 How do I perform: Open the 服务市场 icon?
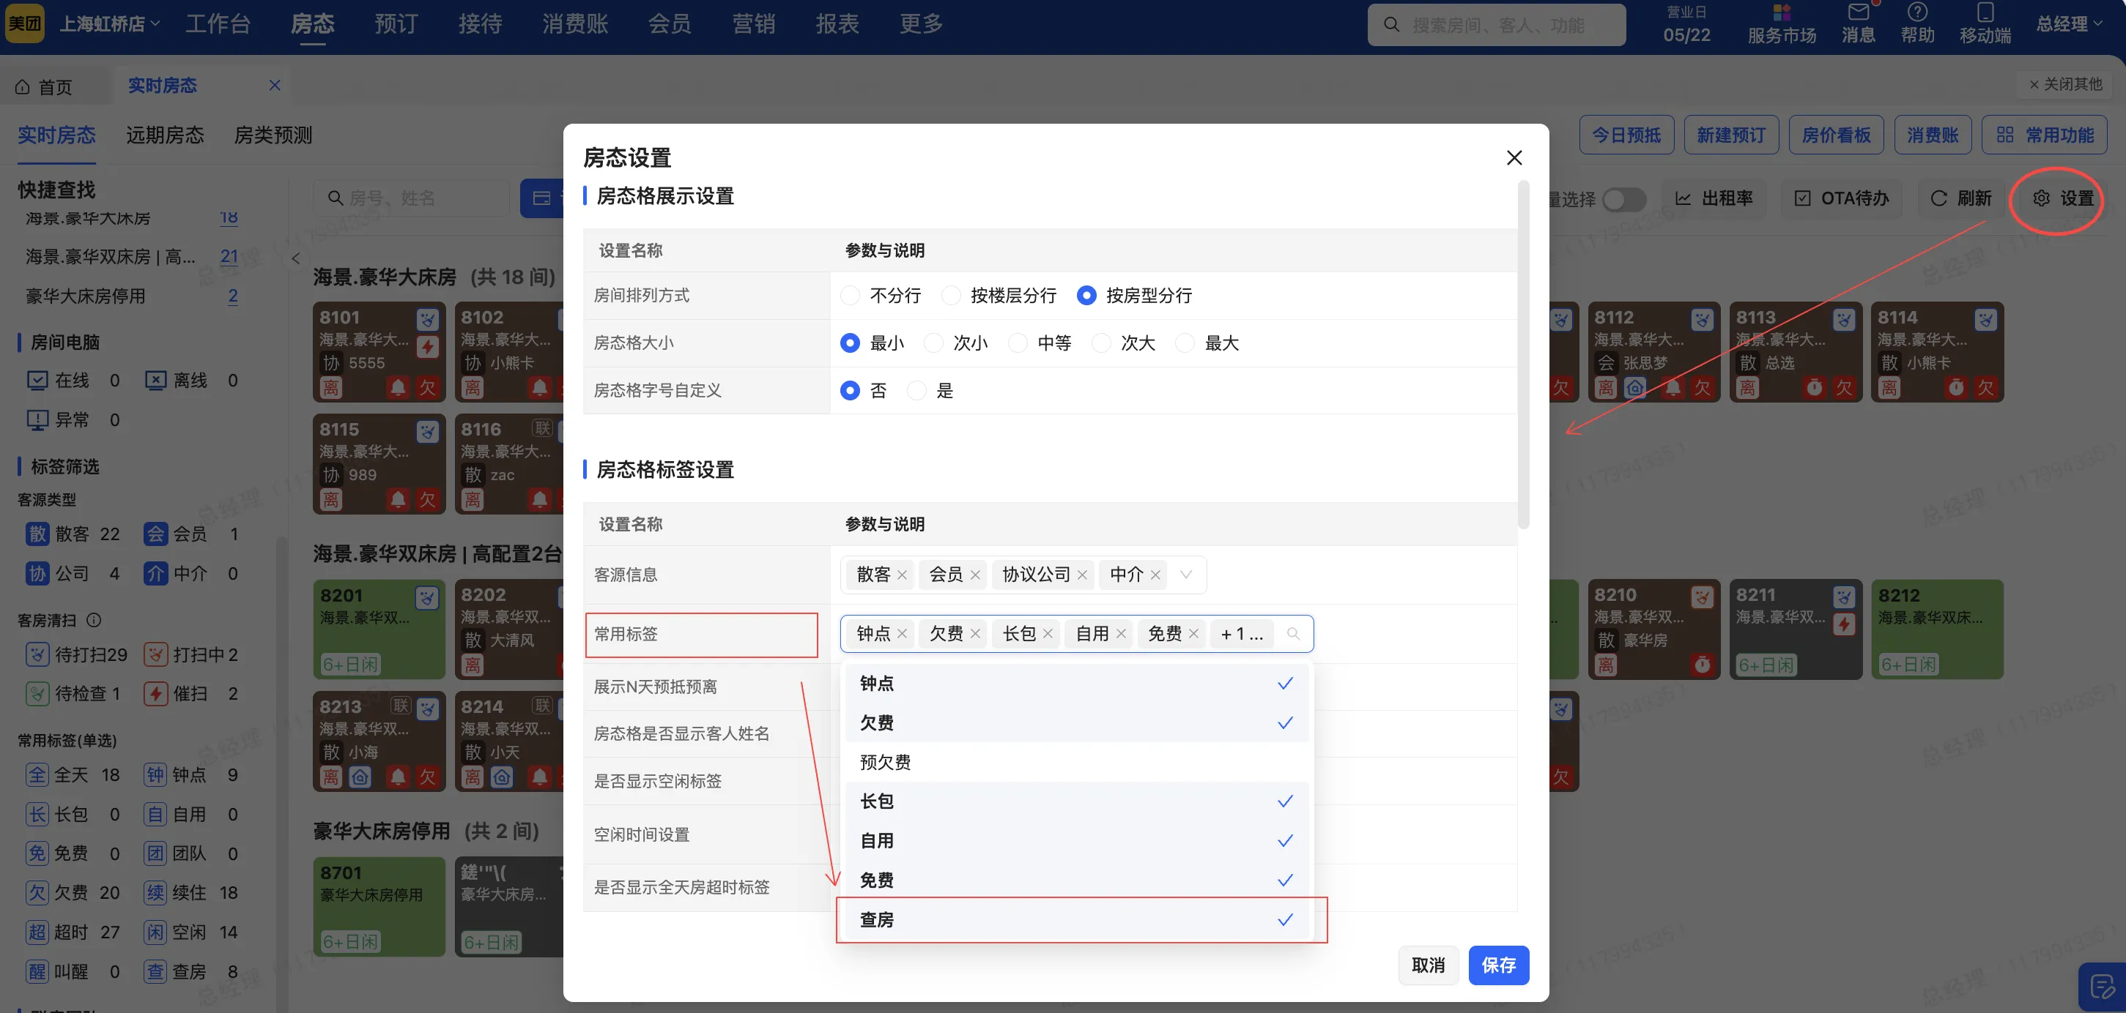[1781, 13]
